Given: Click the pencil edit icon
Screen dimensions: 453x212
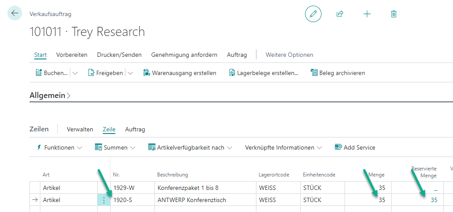Looking at the screenshot, I should (313, 14).
